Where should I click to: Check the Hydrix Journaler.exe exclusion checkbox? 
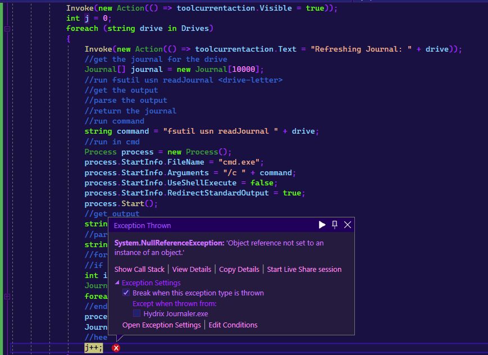136,313
